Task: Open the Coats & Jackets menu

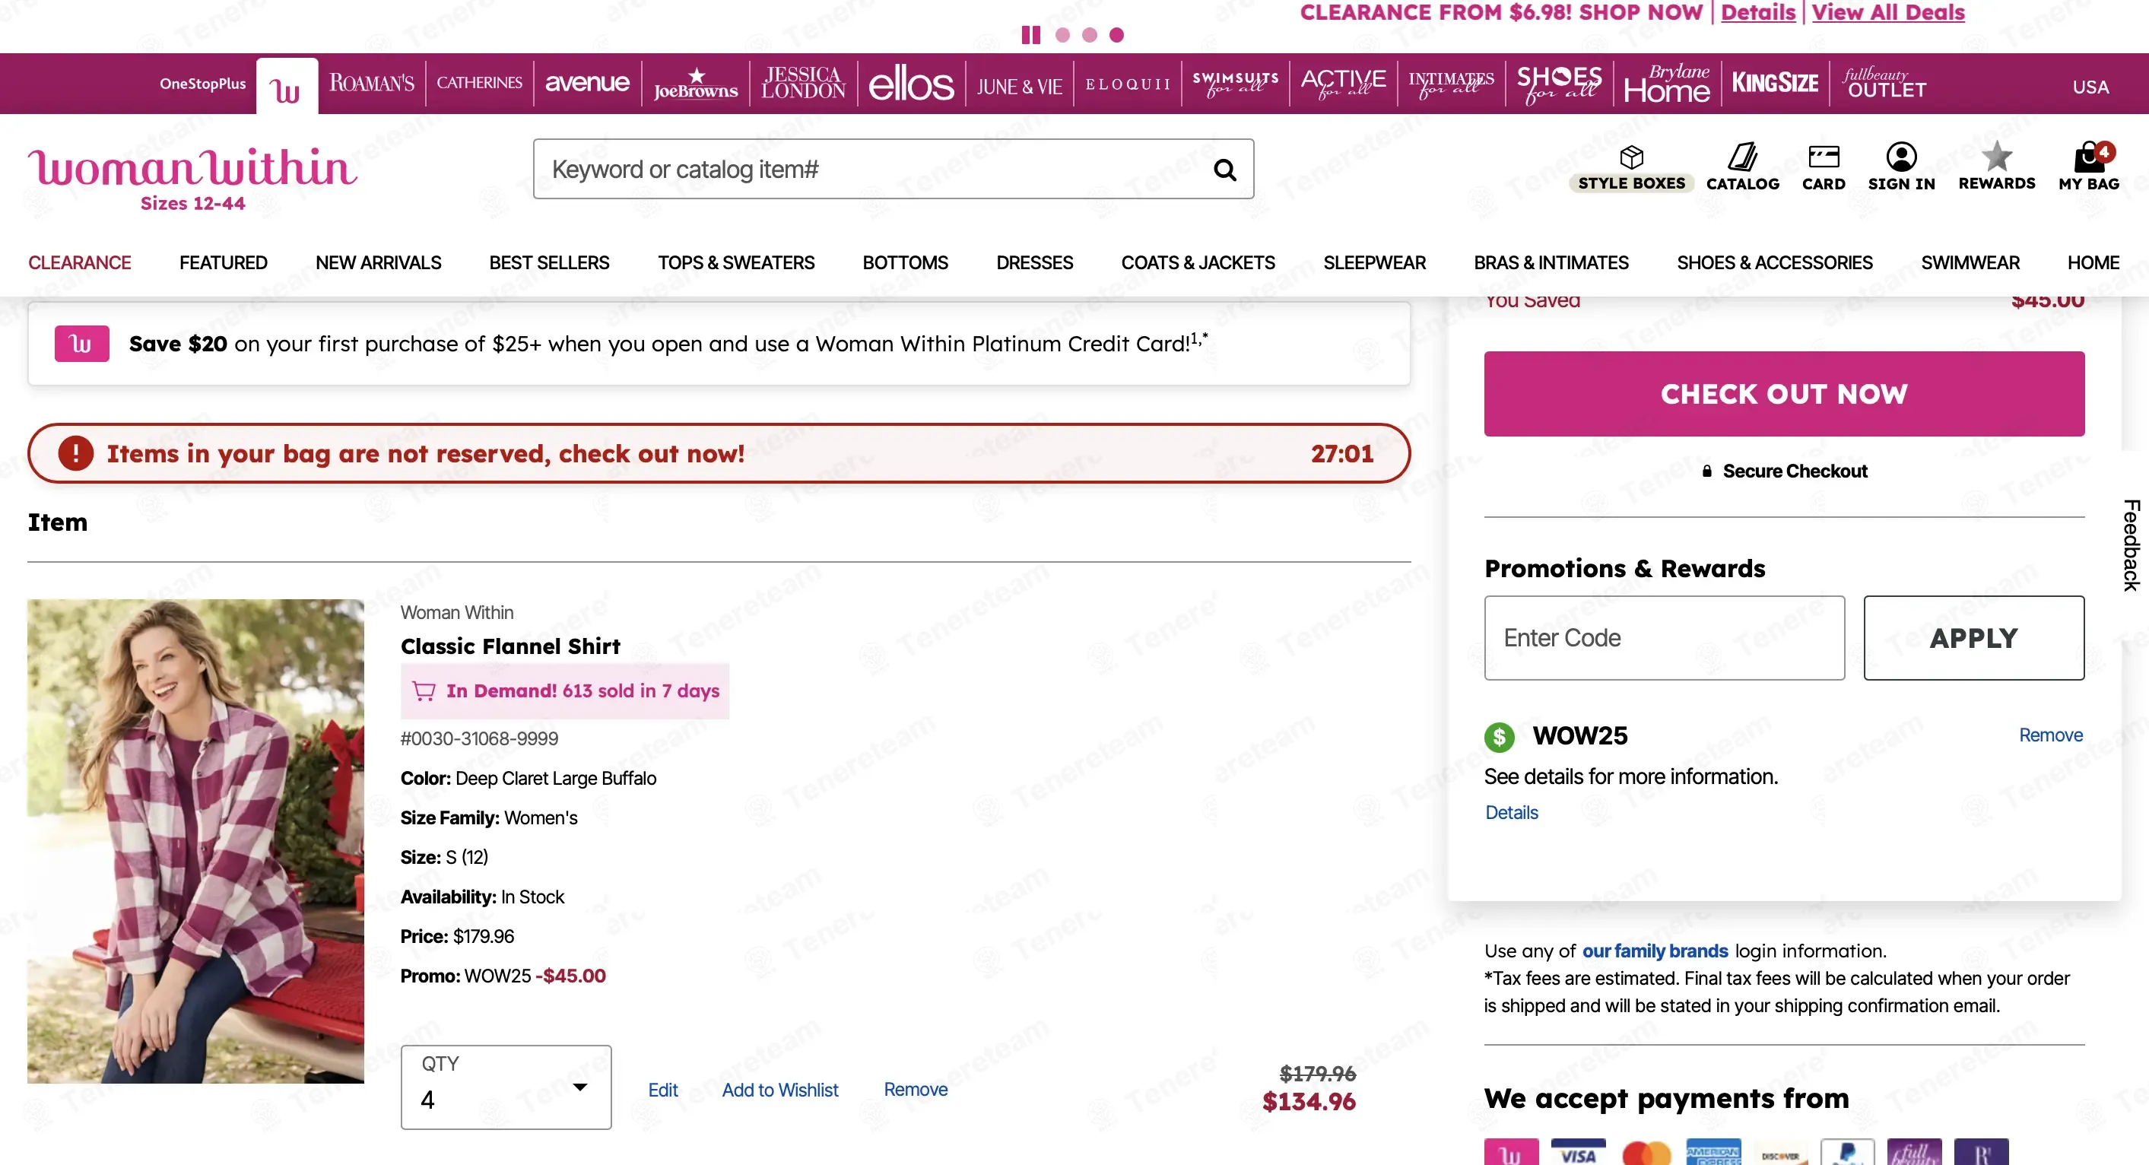Action: coord(1198,263)
